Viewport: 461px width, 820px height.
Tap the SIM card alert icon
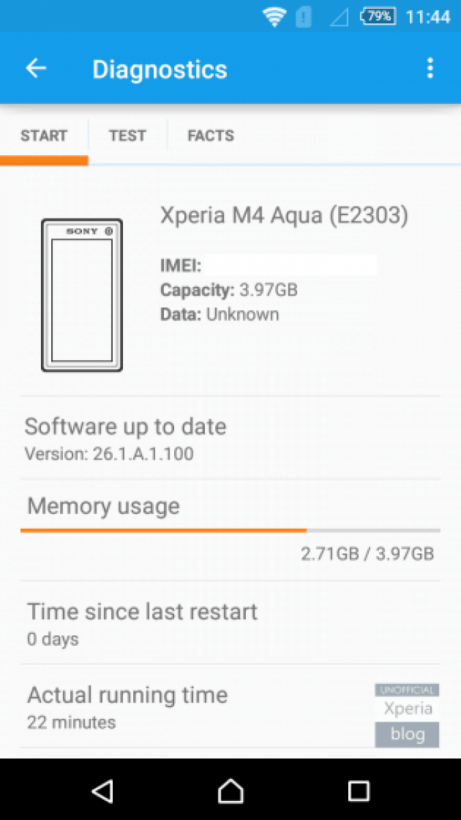coord(303,16)
